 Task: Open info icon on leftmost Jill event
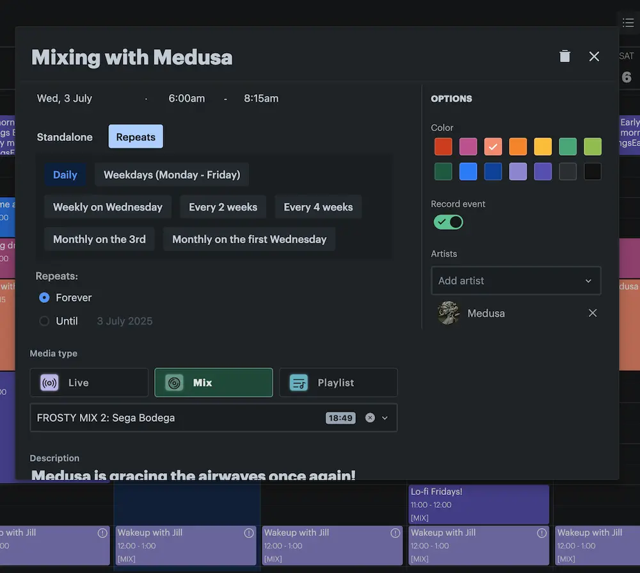pyautogui.click(x=102, y=533)
